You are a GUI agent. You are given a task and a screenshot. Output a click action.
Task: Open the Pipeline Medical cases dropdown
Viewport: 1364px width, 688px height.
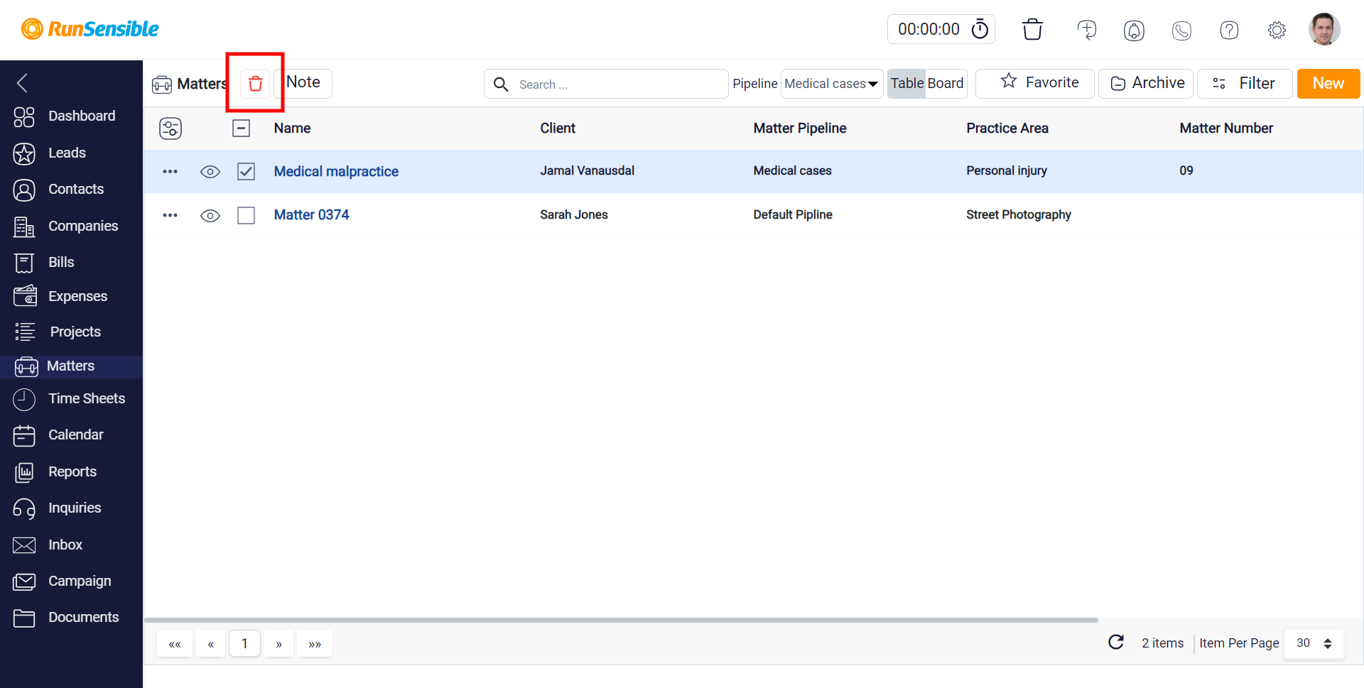pos(831,84)
